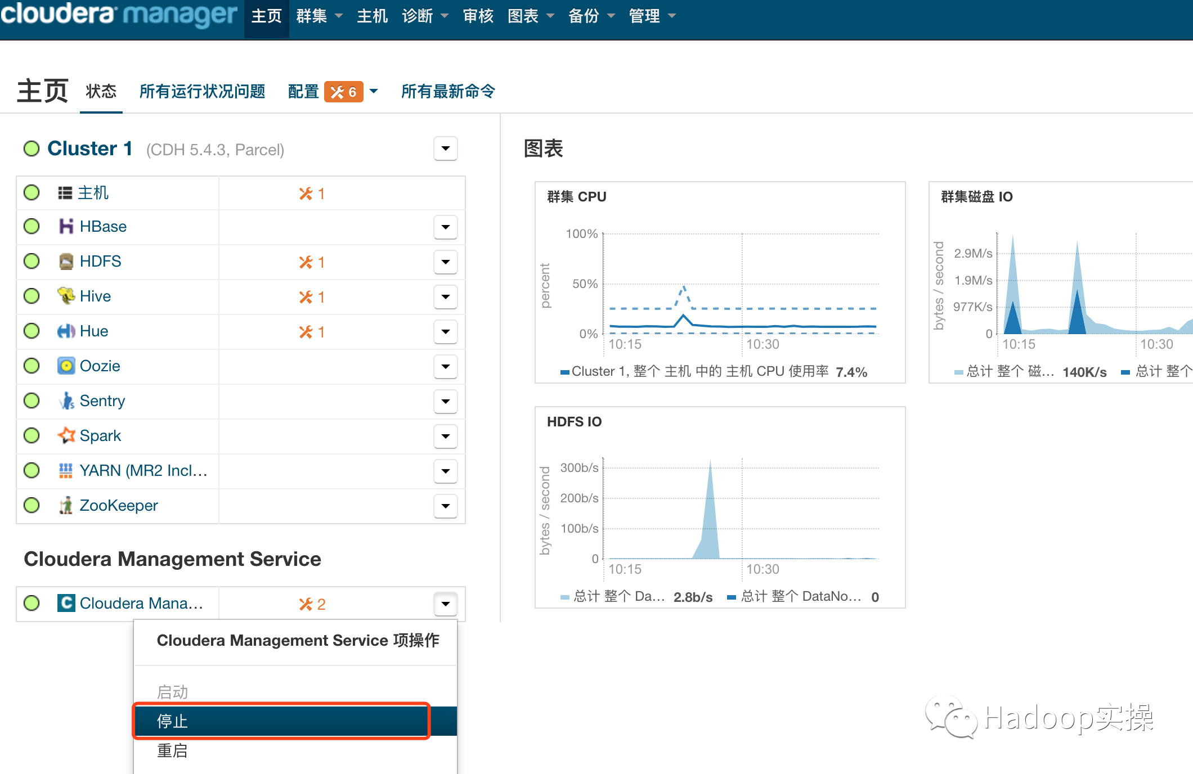
Task: Open the HDFS actions dropdown
Action: pos(446,262)
